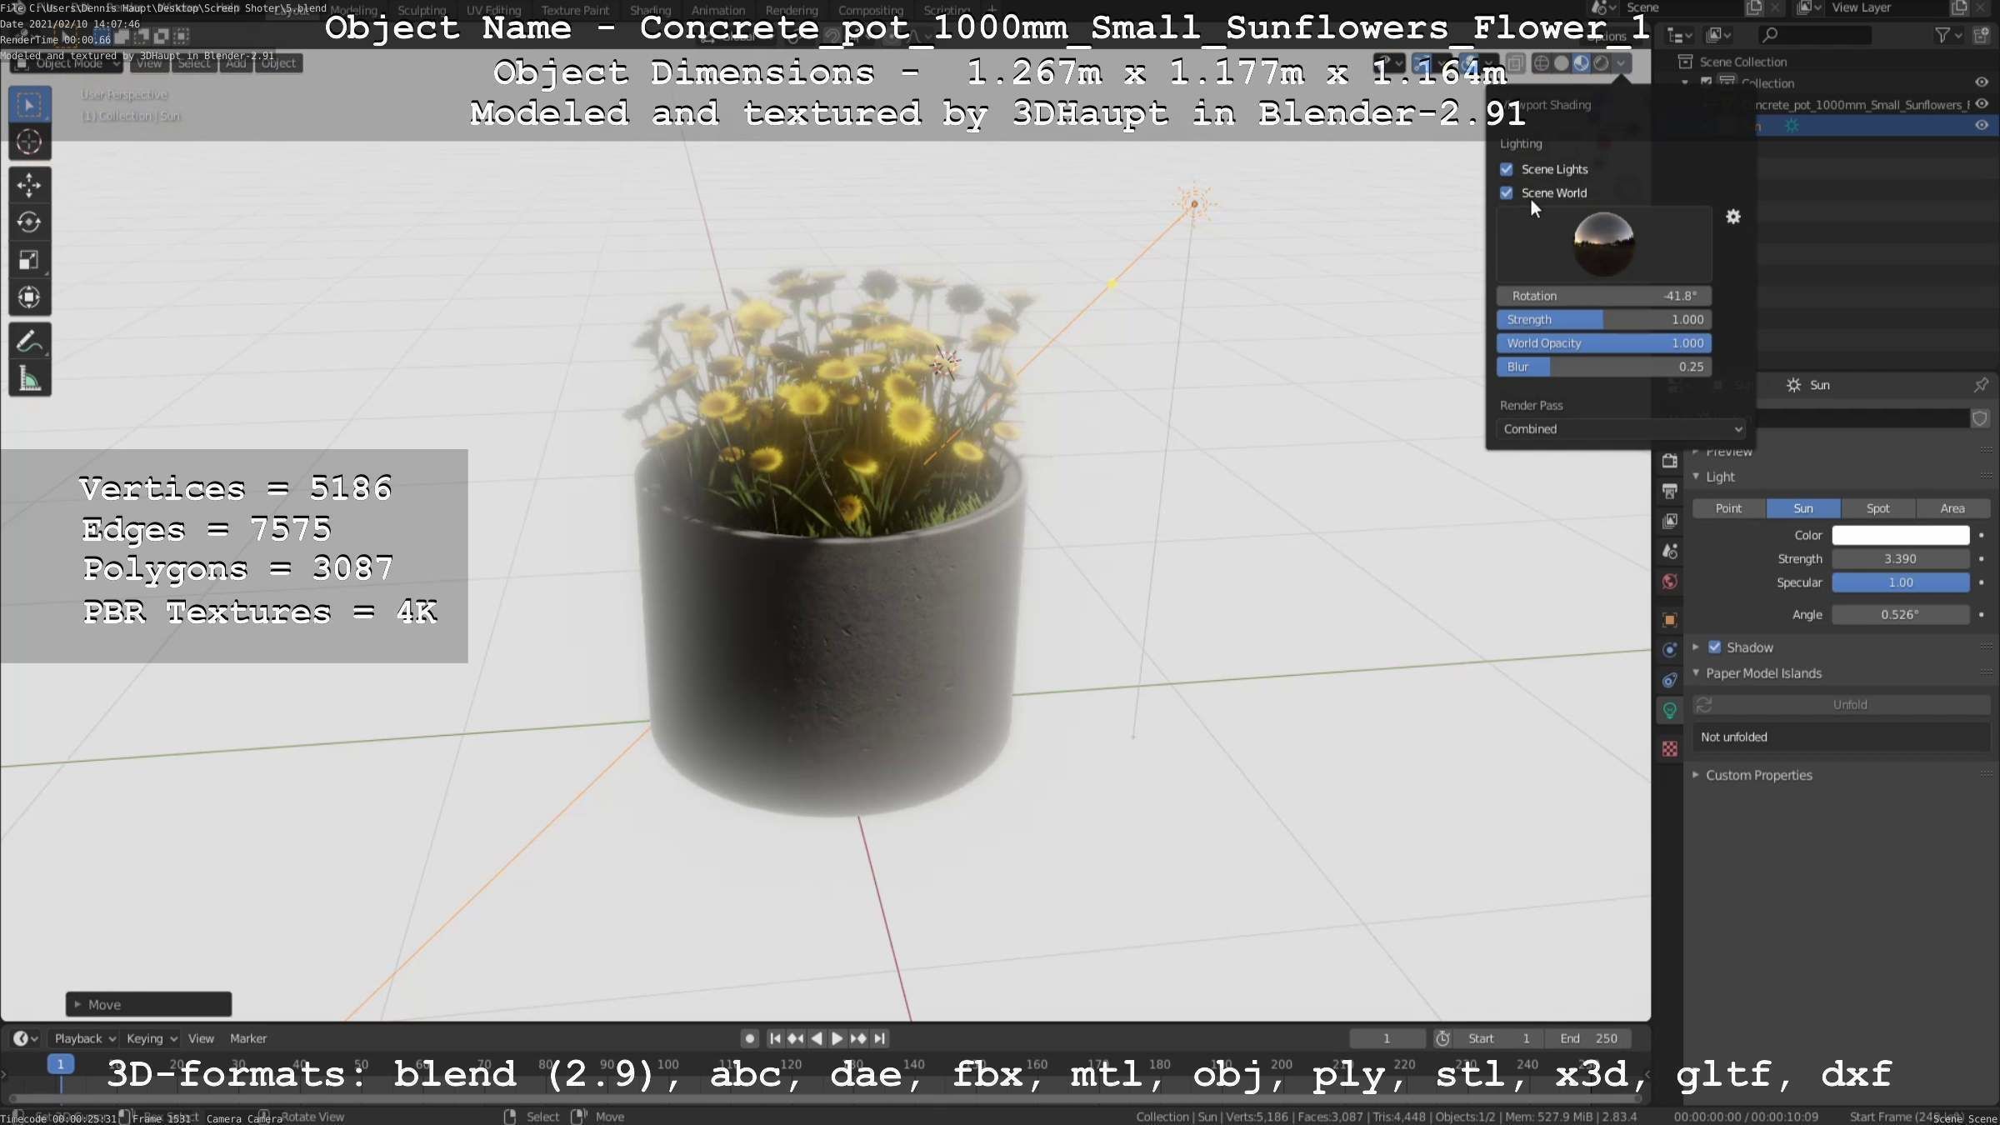Hide the Concrete_pot object via eye icon
Viewport: 2000px width, 1125px height.
pos(1982,104)
